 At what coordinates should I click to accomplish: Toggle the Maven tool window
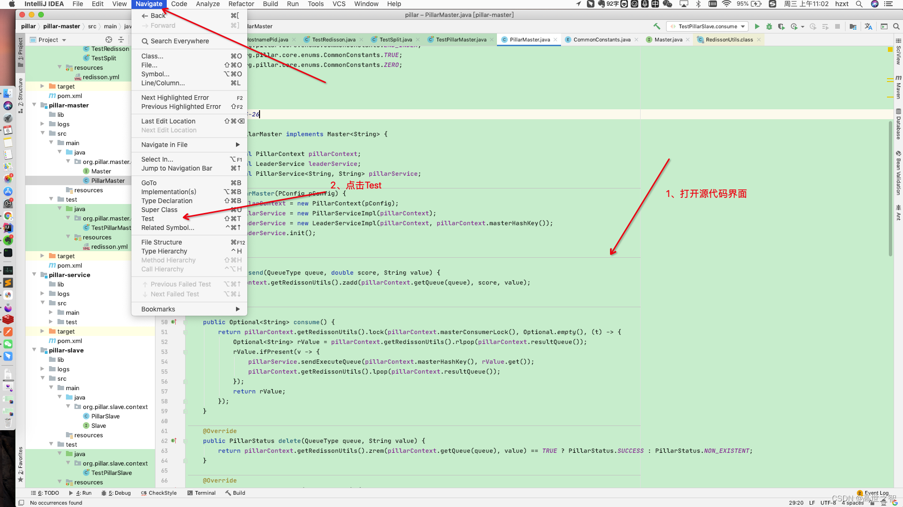pyautogui.click(x=898, y=87)
